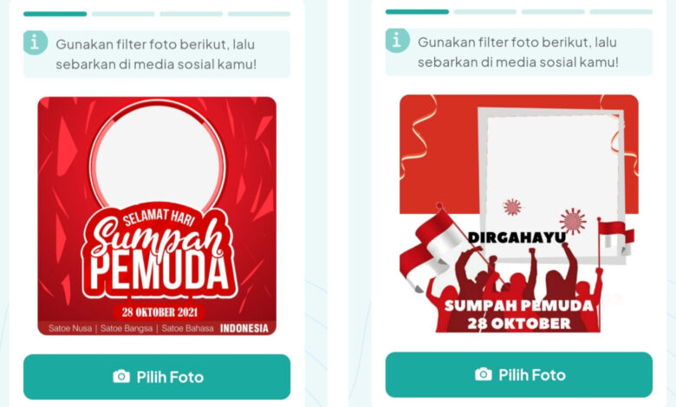Click the left Pilih Foto button
Viewport: 676px width, 407px height.
pos(157,377)
